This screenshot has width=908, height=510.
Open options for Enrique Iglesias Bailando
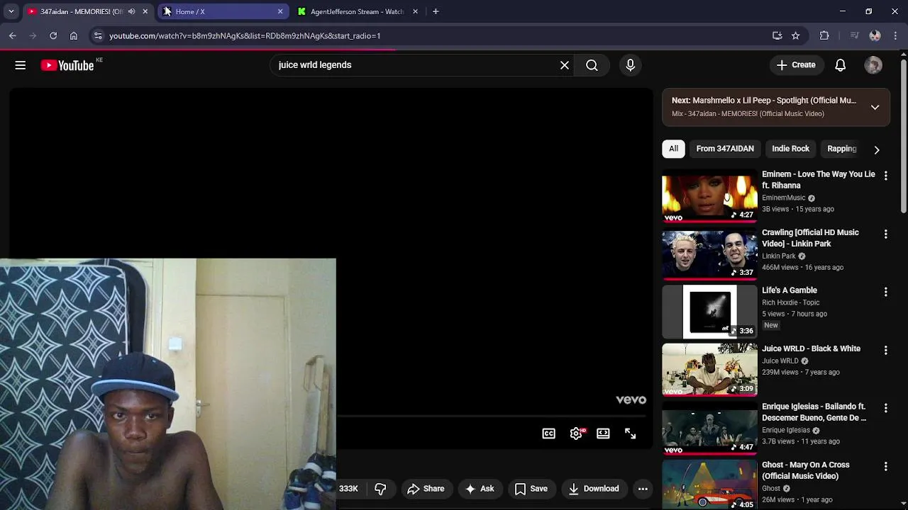coord(885,408)
